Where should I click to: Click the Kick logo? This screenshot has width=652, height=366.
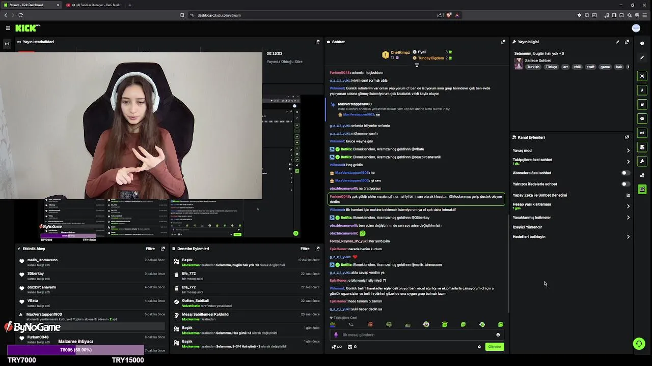pyautogui.click(x=26, y=28)
